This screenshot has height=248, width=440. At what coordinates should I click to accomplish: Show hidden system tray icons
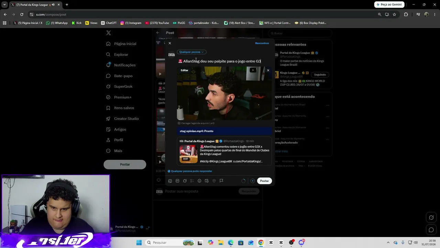(x=388, y=242)
